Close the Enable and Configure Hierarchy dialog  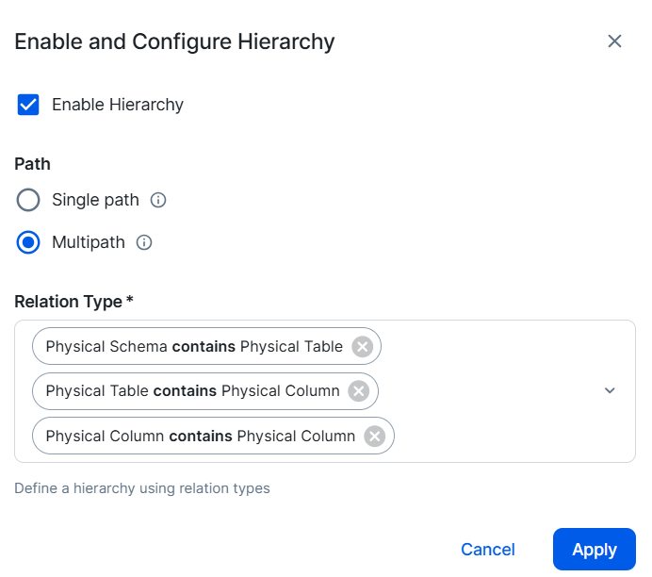click(x=614, y=41)
